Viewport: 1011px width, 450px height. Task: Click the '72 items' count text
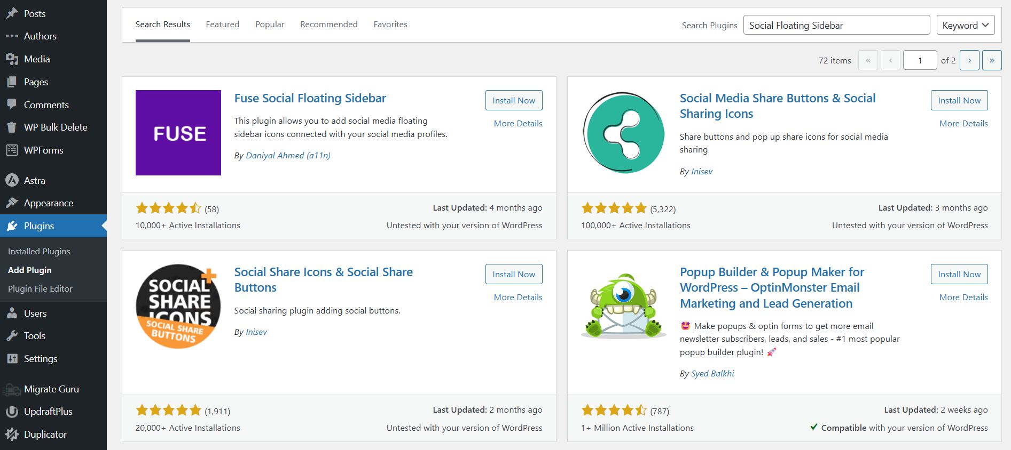pyautogui.click(x=835, y=60)
